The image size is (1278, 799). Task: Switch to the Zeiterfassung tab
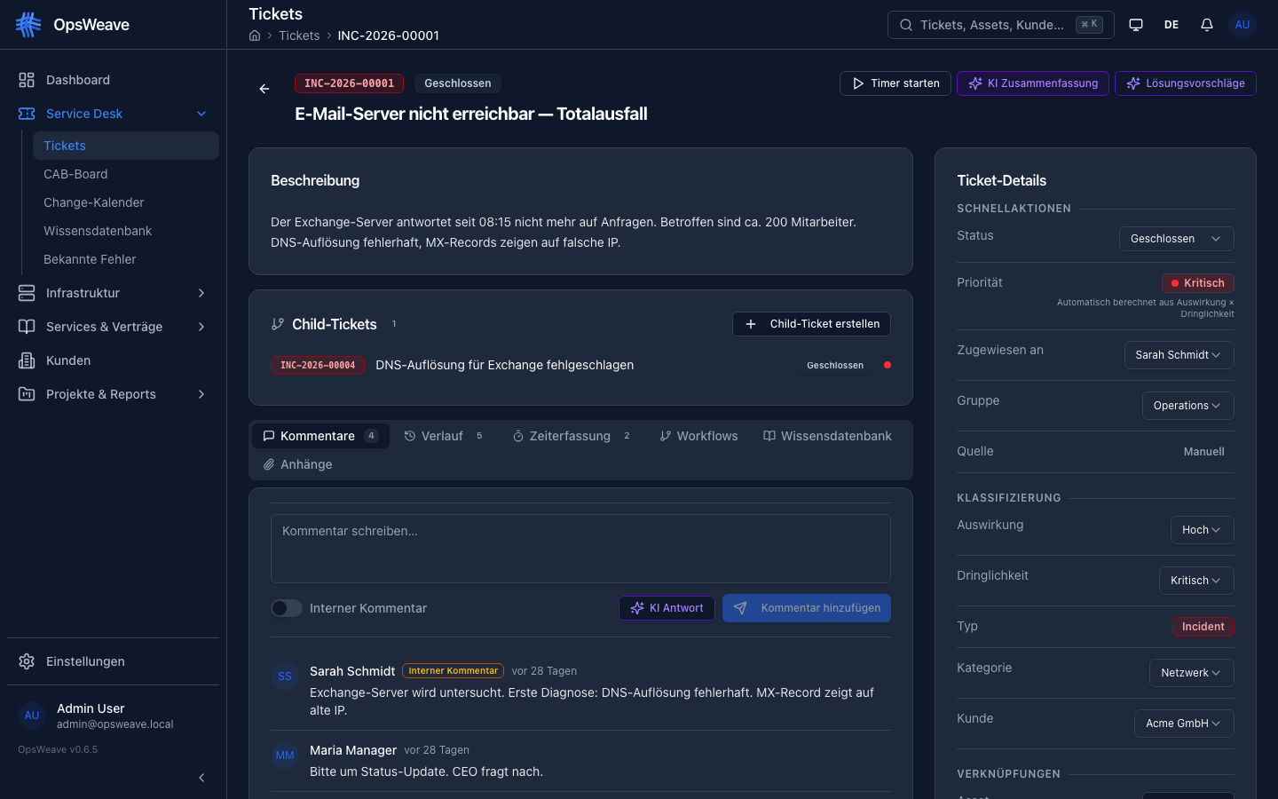tap(570, 436)
